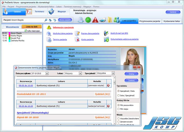Viewport: 184px width, 132px height.
Task: Open the 'Popraw dane pacjenta' link
Action: (x=90, y=34)
